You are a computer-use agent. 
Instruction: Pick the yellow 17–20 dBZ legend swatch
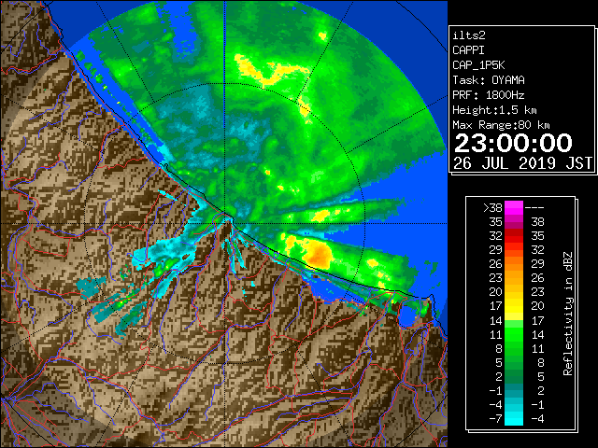(513, 306)
